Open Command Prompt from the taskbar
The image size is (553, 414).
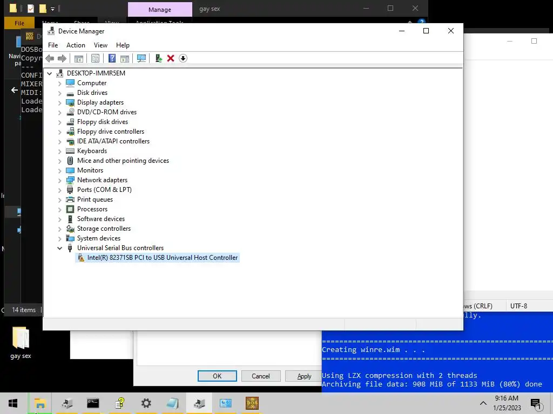point(93,403)
